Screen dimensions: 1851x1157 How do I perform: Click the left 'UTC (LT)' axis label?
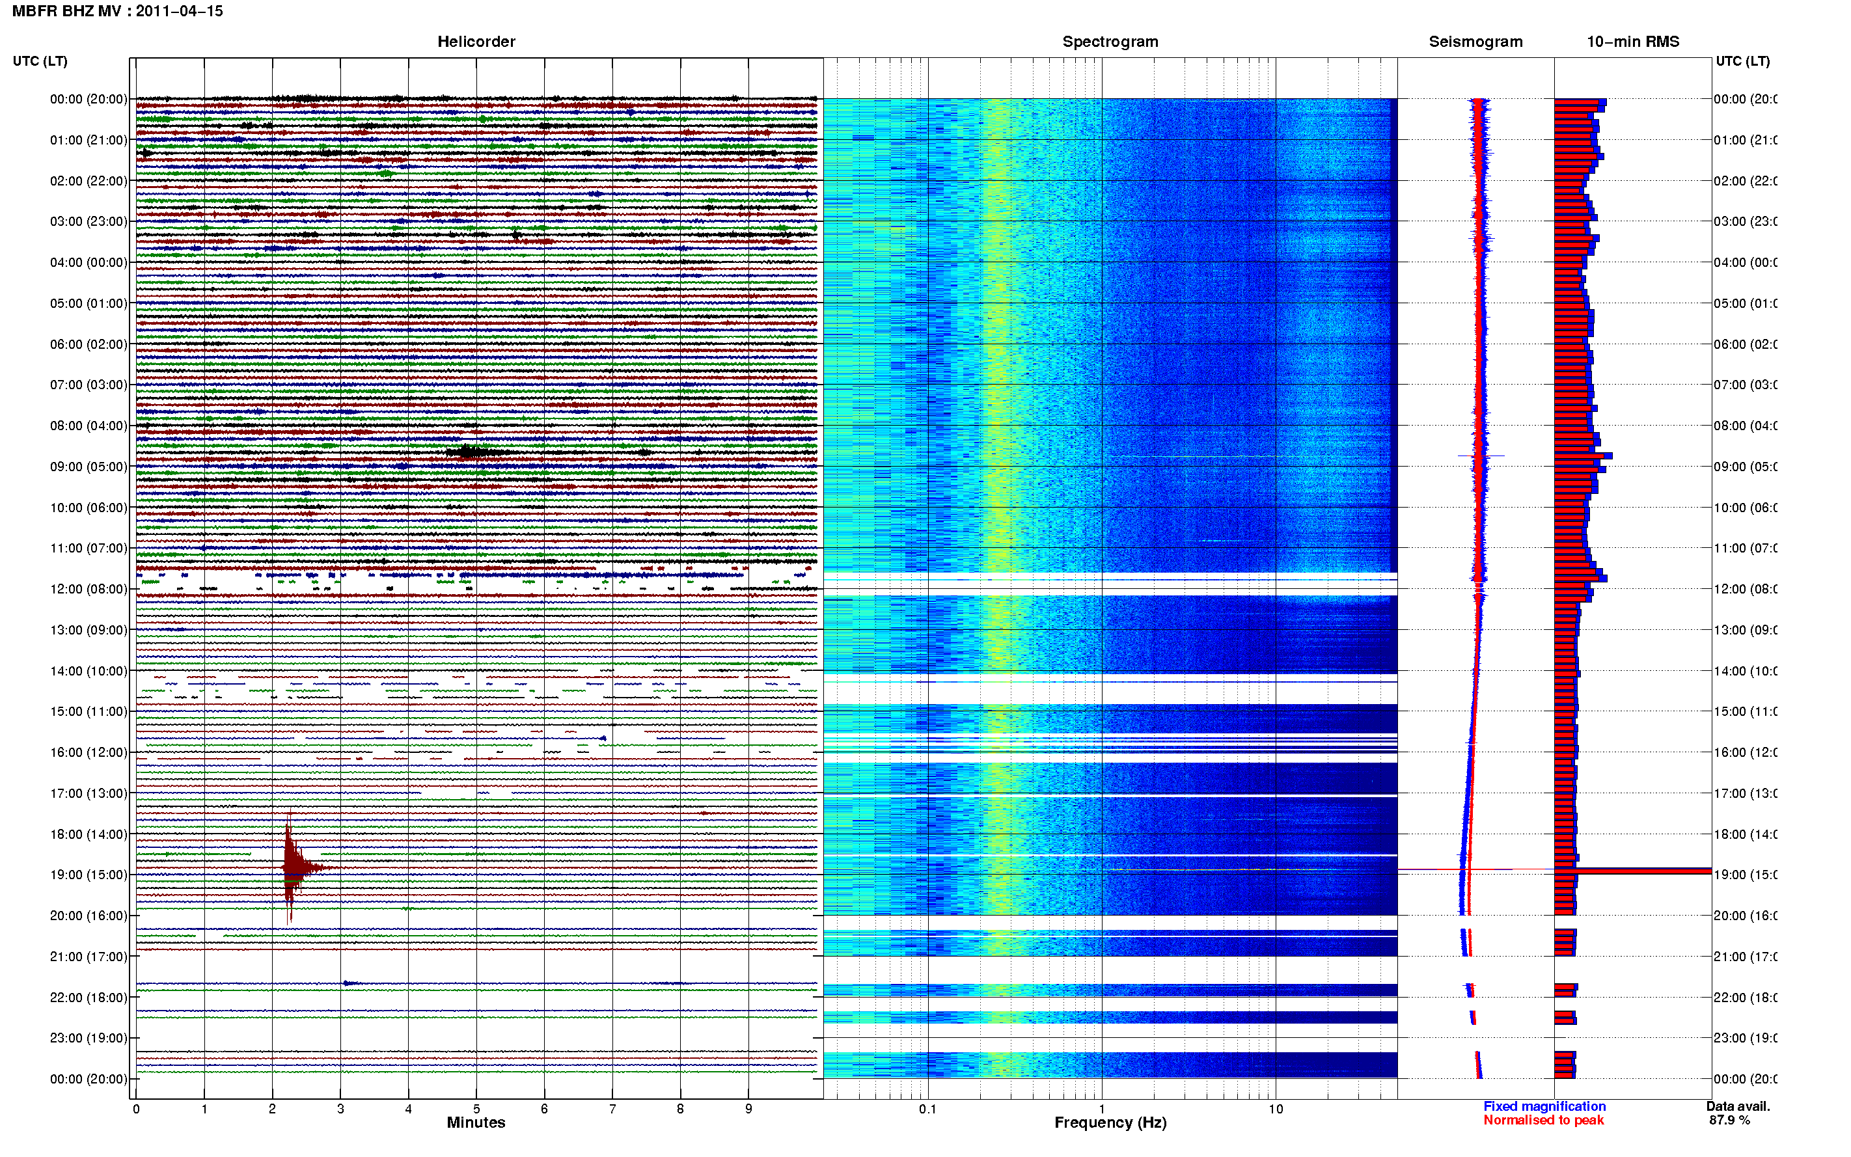point(40,61)
